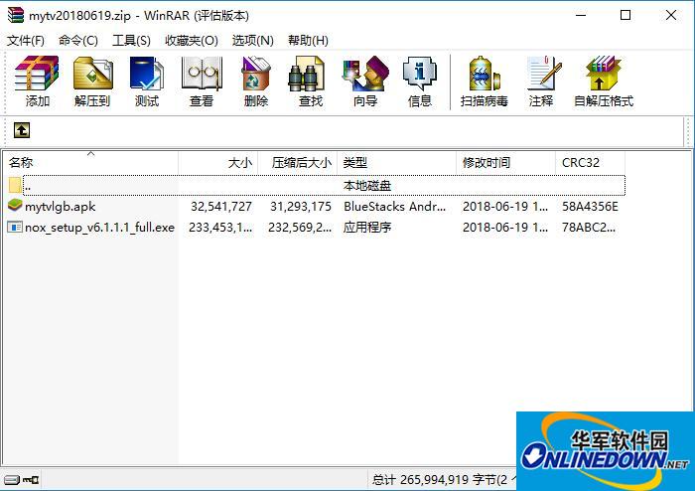Click modified time in mytvlgb.apk row
This screenshot has width=695, height=491.
(505, 207)
